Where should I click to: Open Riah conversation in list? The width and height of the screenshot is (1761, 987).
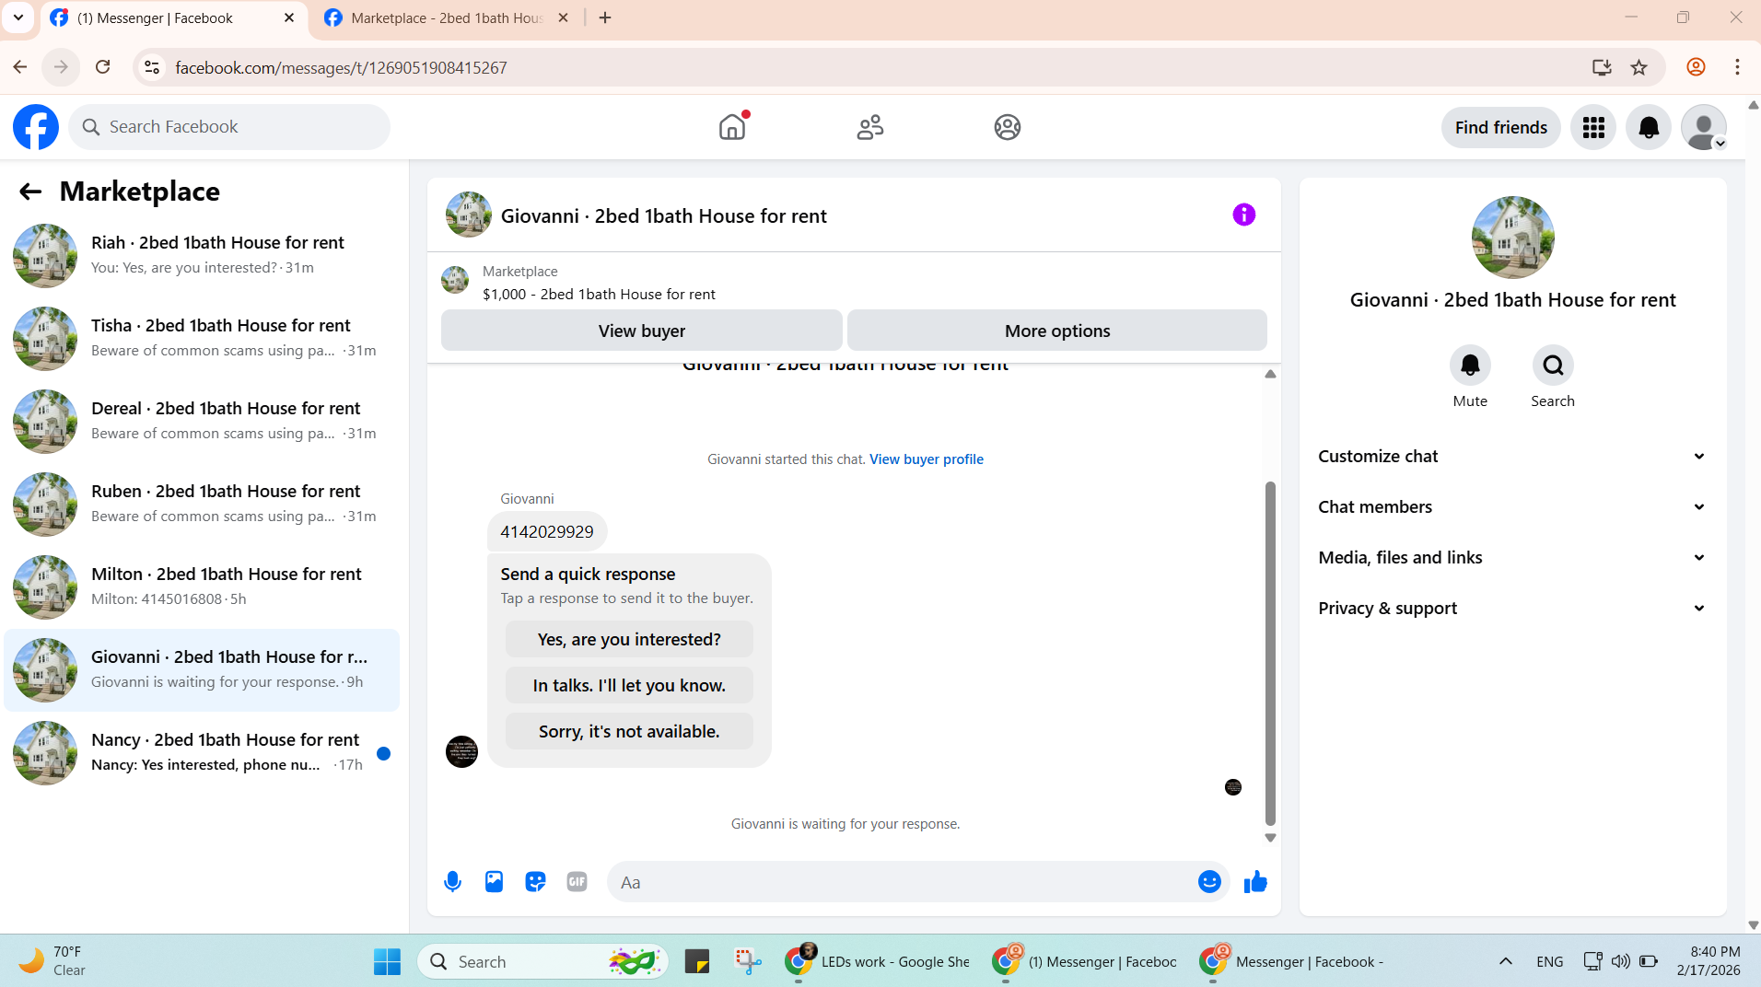point(202,255)
